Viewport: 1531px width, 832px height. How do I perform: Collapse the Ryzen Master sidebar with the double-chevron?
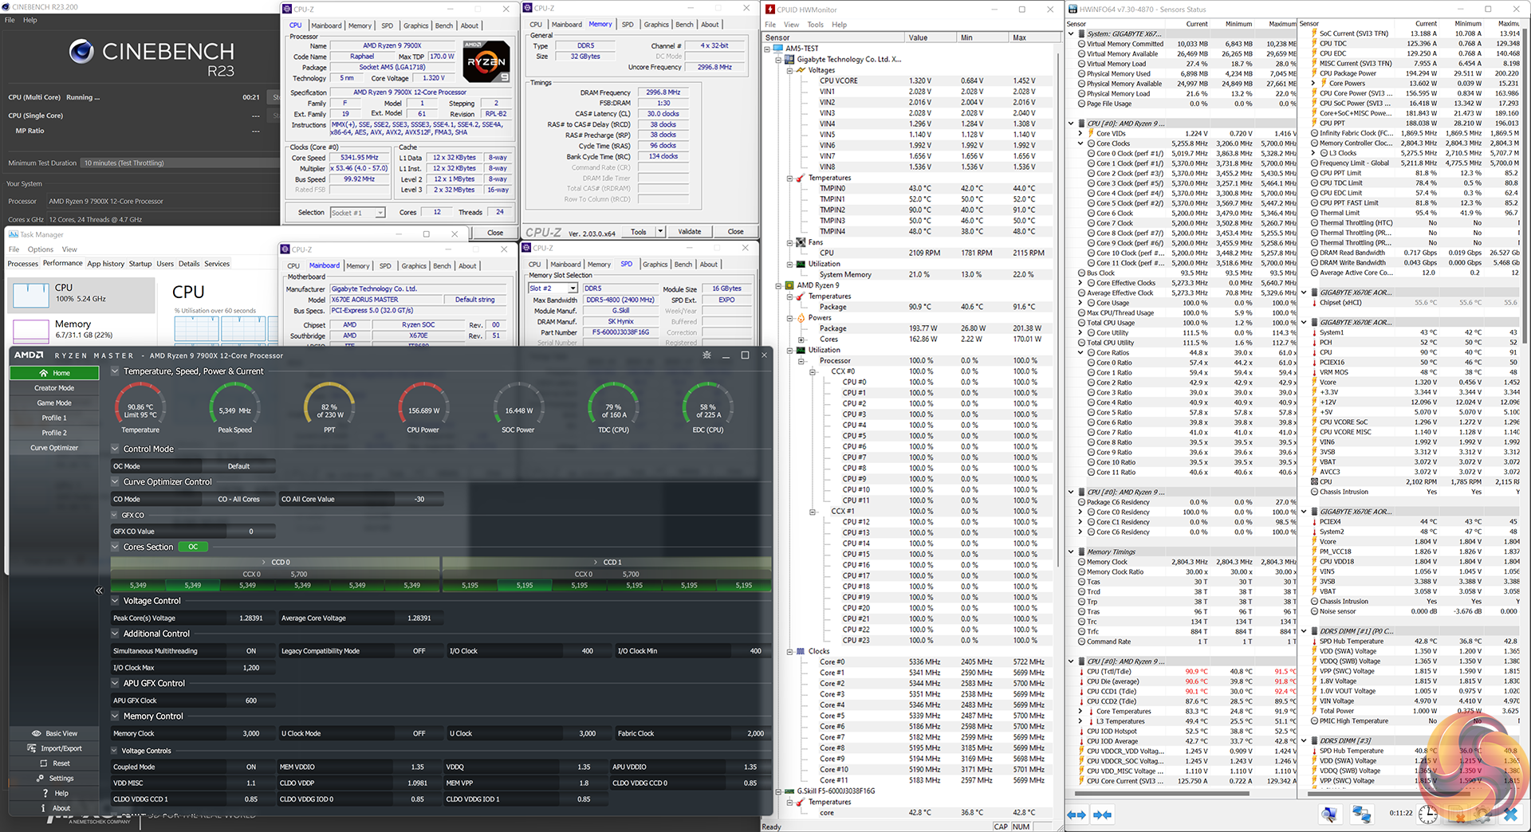pyautogui.click(x=99, y=591)
